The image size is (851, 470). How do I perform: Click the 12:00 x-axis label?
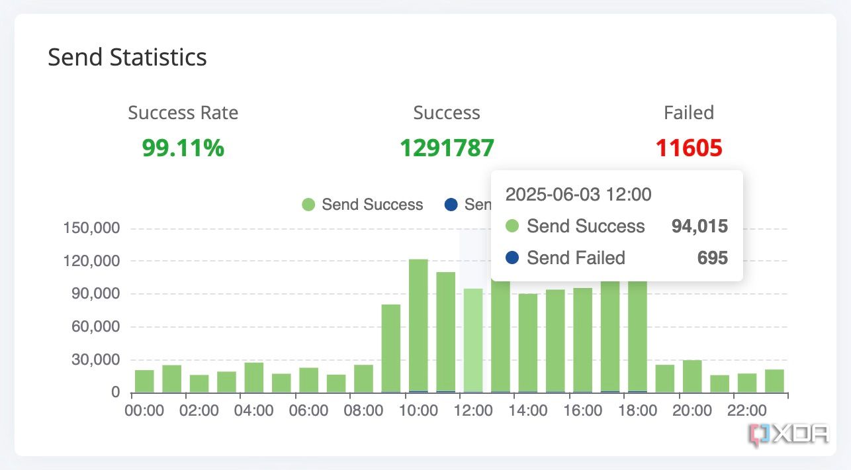[473, 410]
